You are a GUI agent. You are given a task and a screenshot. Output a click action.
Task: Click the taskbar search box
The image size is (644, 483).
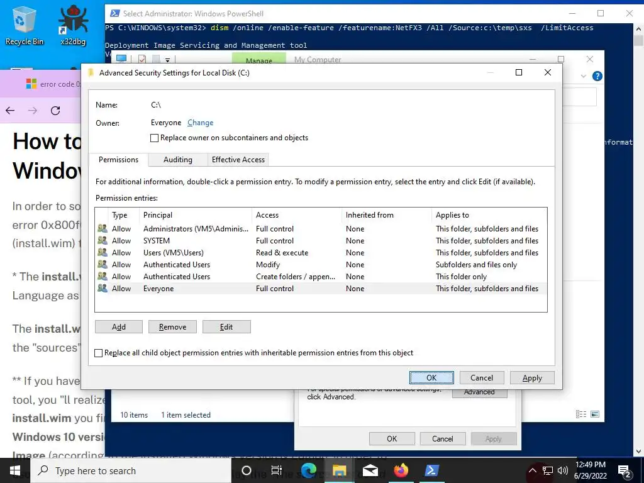(131, 470)
